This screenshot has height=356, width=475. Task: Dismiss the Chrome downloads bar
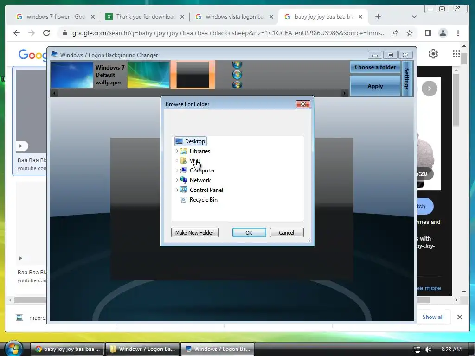[460, 317]
